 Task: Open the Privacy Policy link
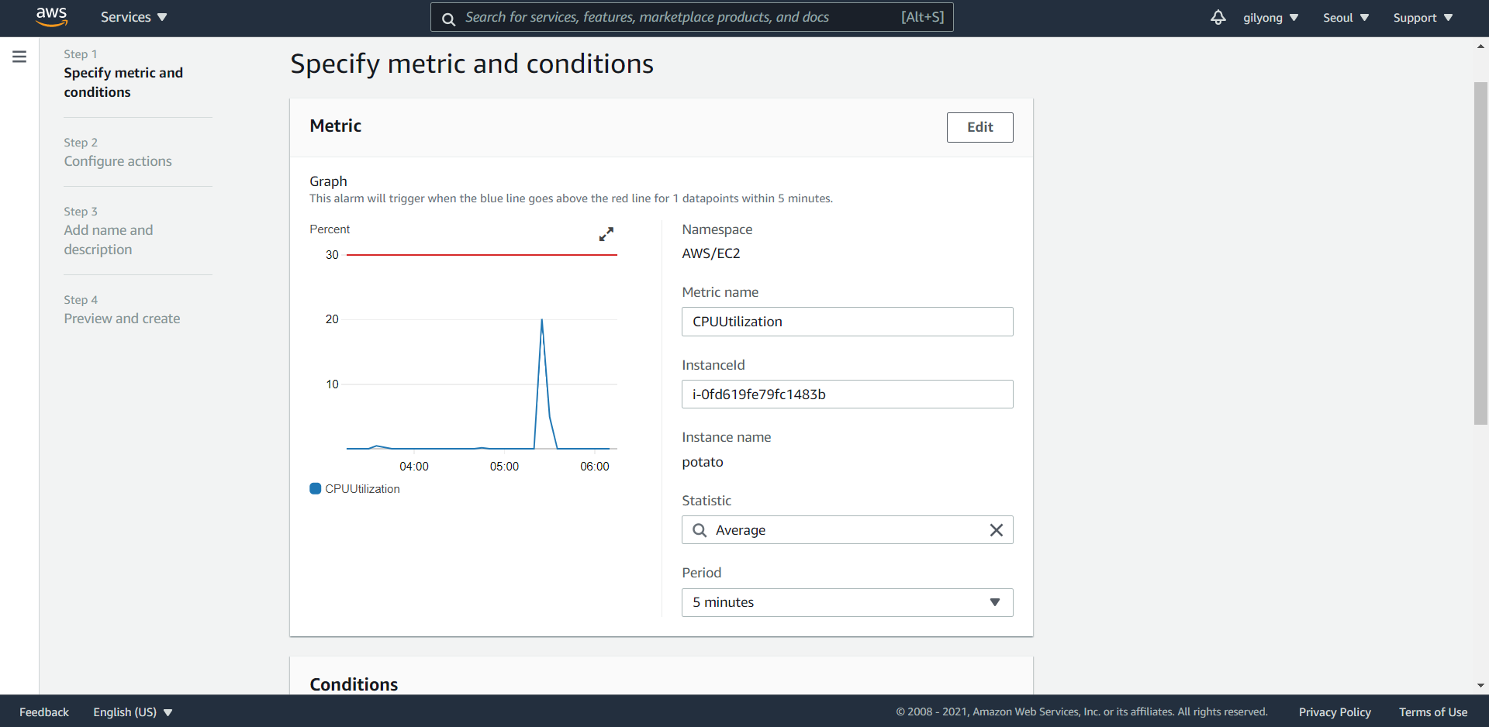[1335, 712]
